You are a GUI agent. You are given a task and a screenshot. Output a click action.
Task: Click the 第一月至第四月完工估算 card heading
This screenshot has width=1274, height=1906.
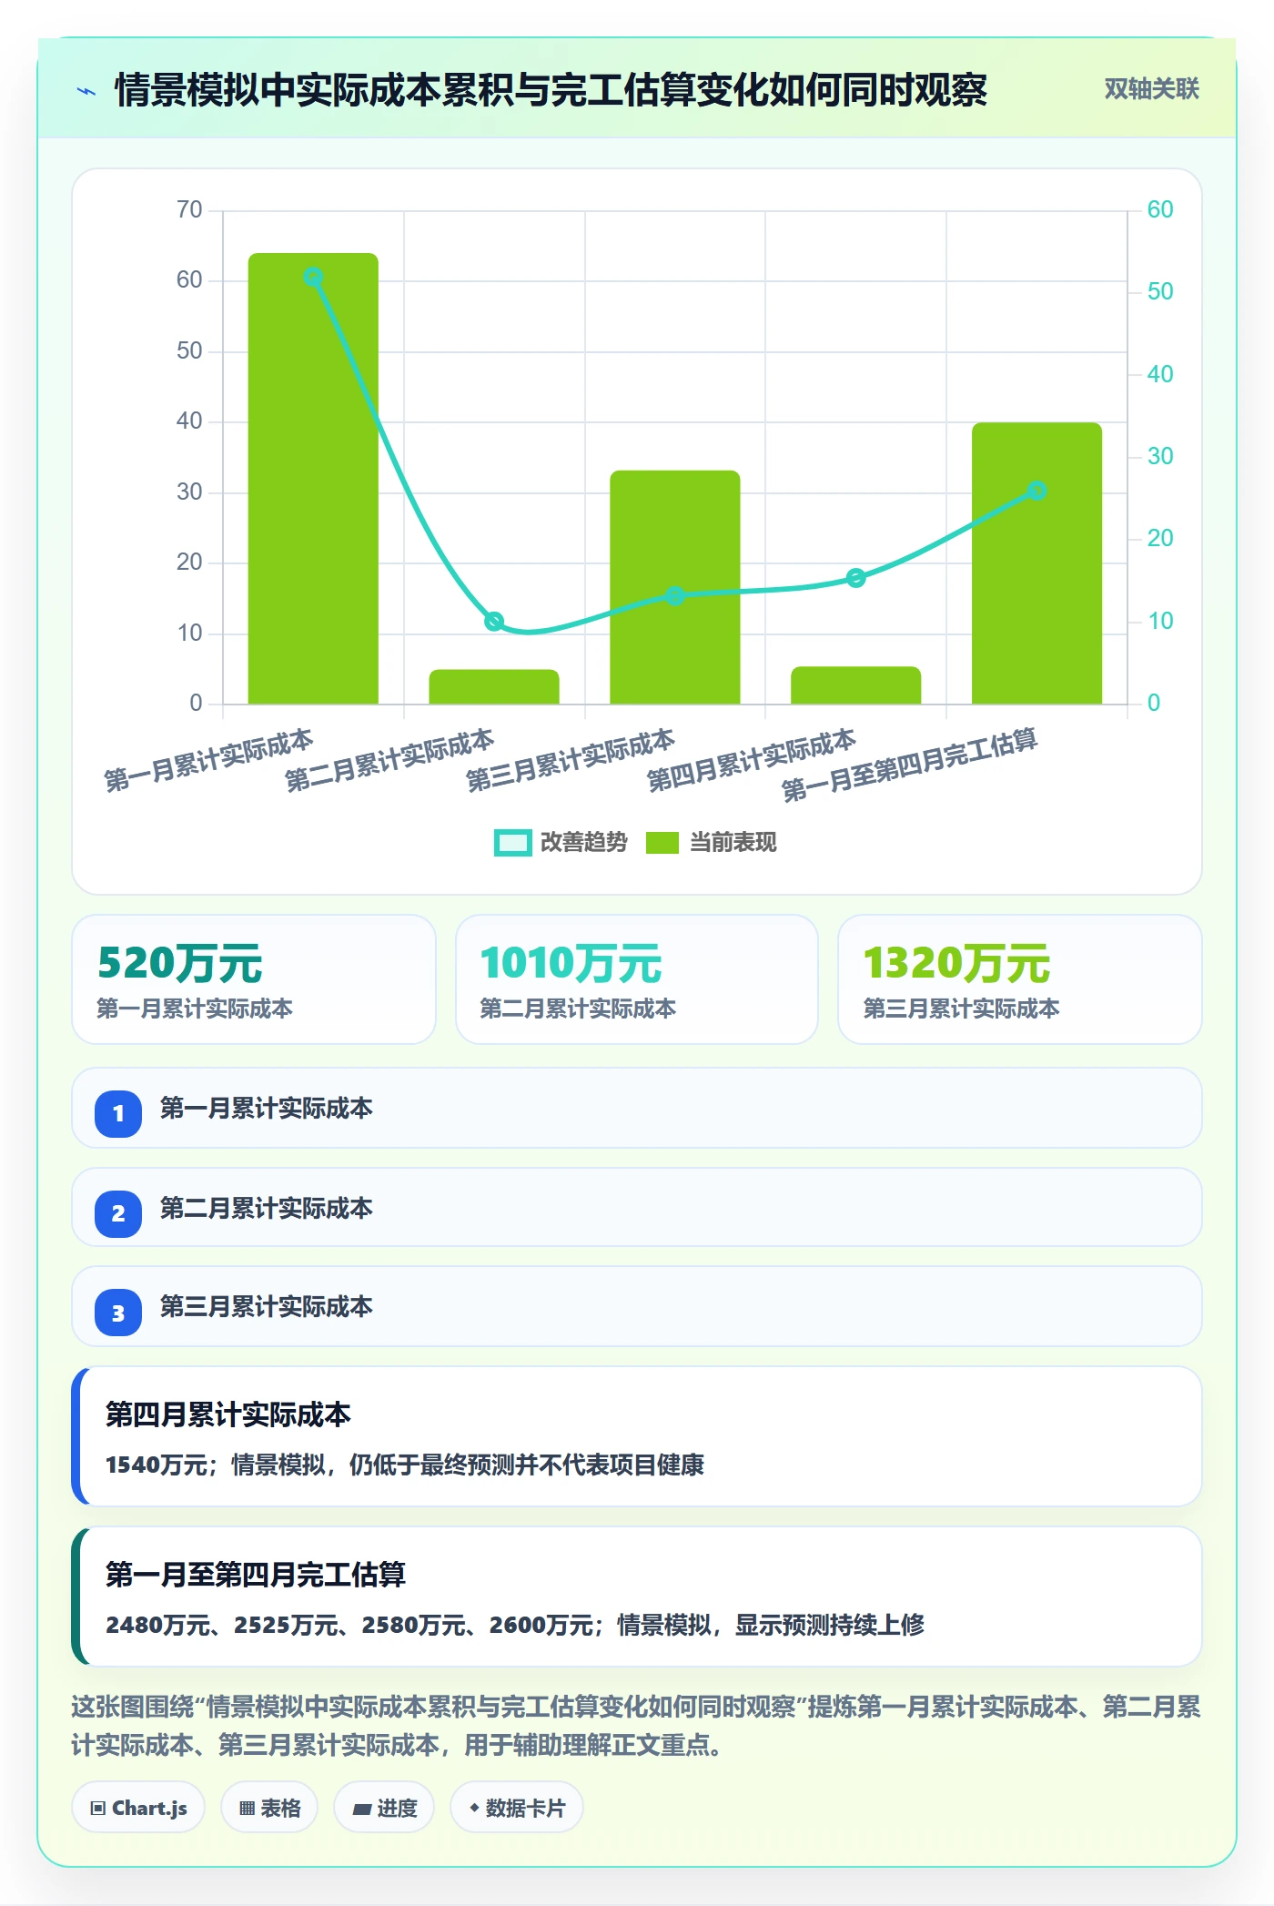256,1575
